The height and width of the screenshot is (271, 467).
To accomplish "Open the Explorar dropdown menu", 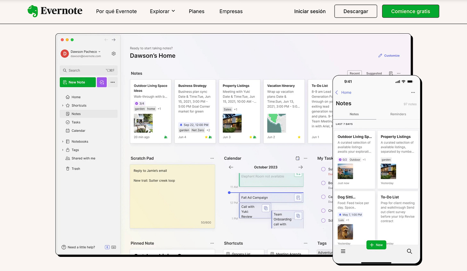I will click(162, 11).
